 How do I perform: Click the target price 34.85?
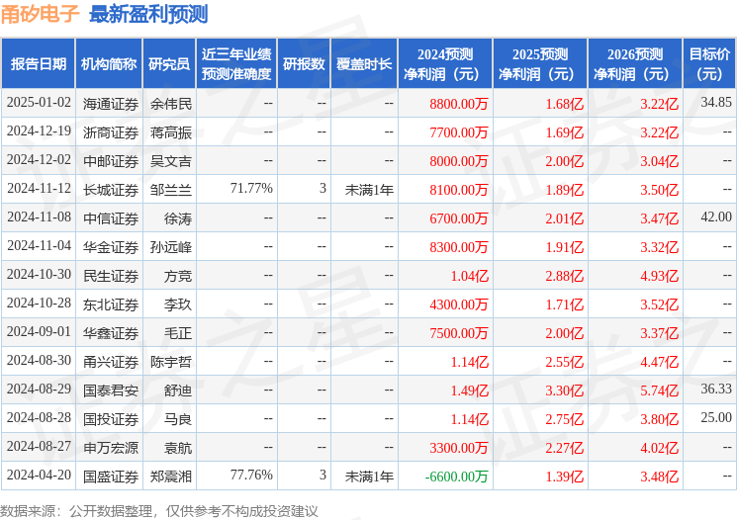pyautogui.click(x=716, y=102)
